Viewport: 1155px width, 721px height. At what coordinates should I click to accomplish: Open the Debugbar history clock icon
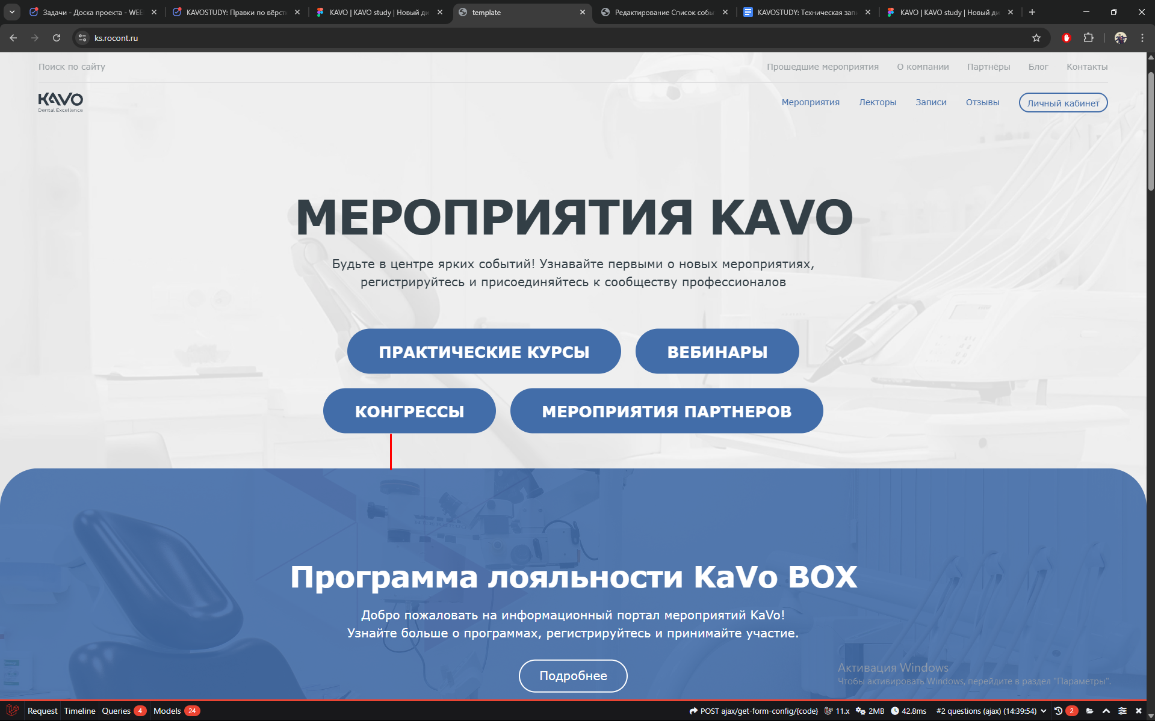pos(1058,711)
